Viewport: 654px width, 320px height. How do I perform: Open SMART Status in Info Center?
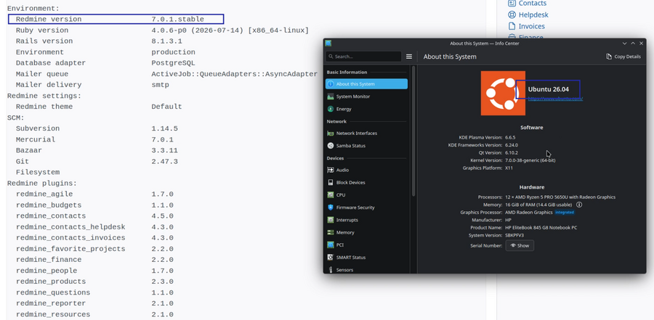click(x=367, y=258)
